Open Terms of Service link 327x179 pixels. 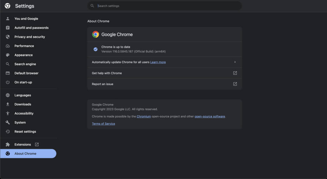(103, 123)
